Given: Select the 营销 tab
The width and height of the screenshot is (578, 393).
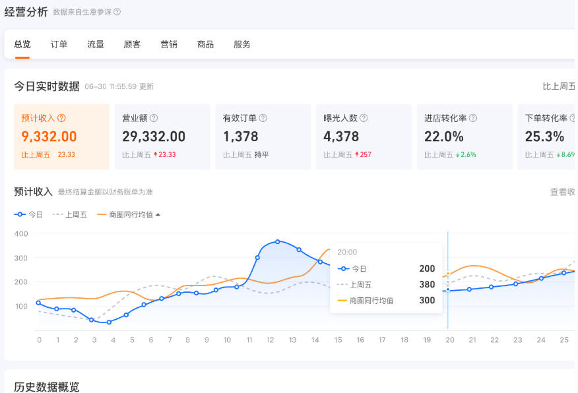Looking at the screenshot, I should coord(169,44).
